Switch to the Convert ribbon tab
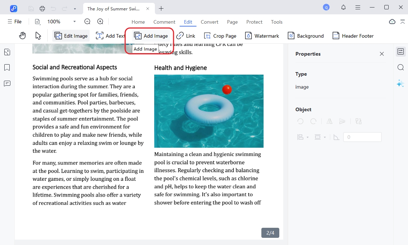408x245 pixels. 209,22
